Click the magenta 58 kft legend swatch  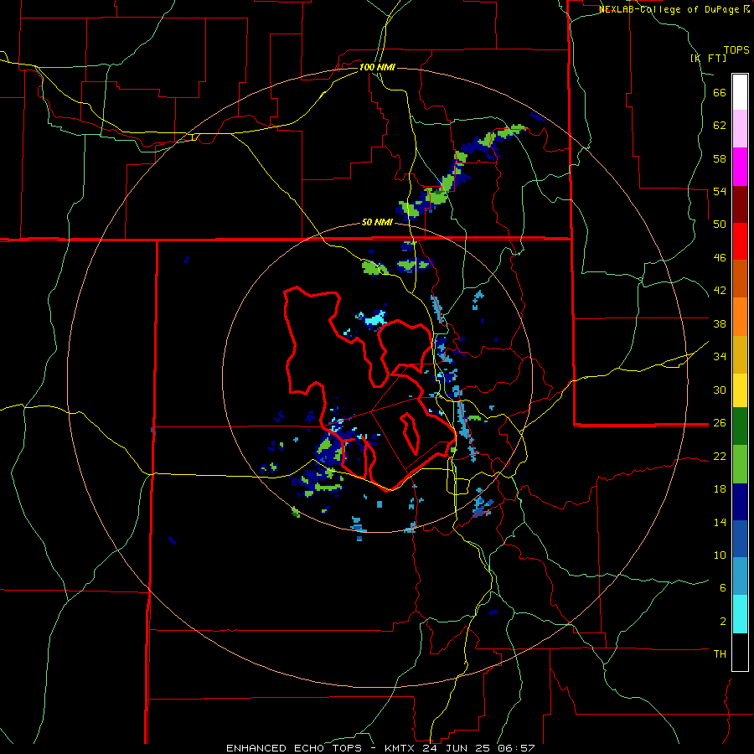tap(740, 167)
